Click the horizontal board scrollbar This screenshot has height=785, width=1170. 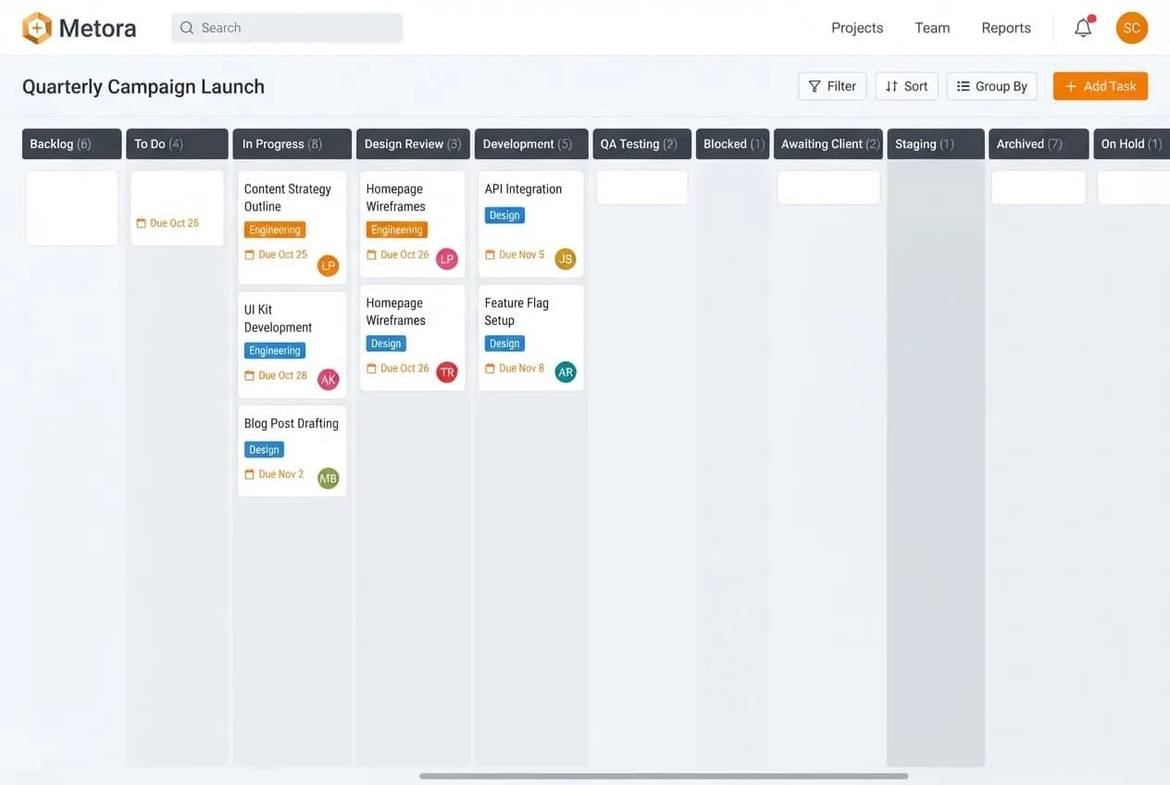pos(663,776)
